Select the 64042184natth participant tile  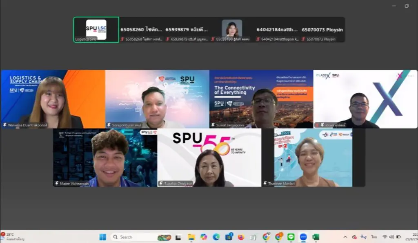click(277, 30)
